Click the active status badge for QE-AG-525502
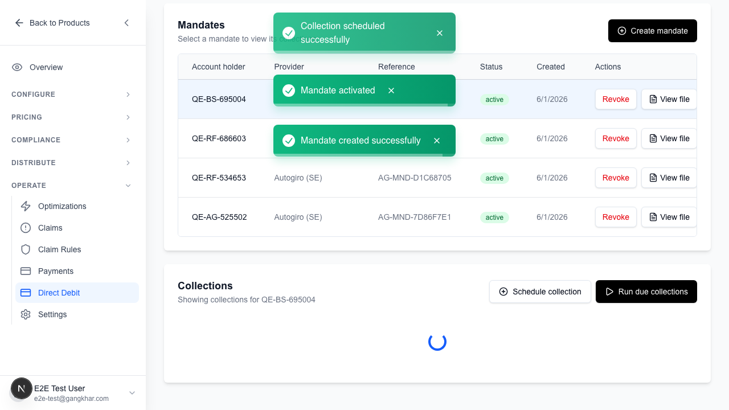This screenshot has height=410, width=729. pyautogui.click(x=494, y=218)
